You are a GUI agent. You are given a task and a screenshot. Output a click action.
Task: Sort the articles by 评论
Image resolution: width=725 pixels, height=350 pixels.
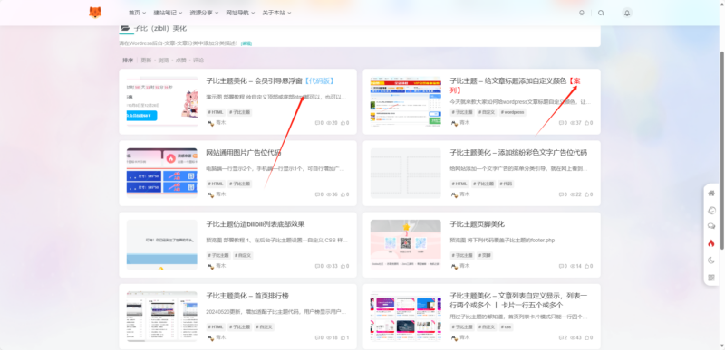(x=198, y=61)
